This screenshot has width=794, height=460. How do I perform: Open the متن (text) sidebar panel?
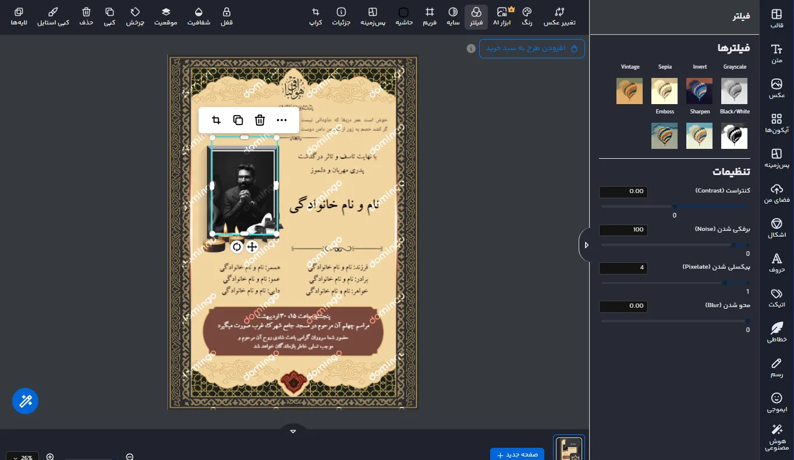pyautogui.click(x=777, y=53)
